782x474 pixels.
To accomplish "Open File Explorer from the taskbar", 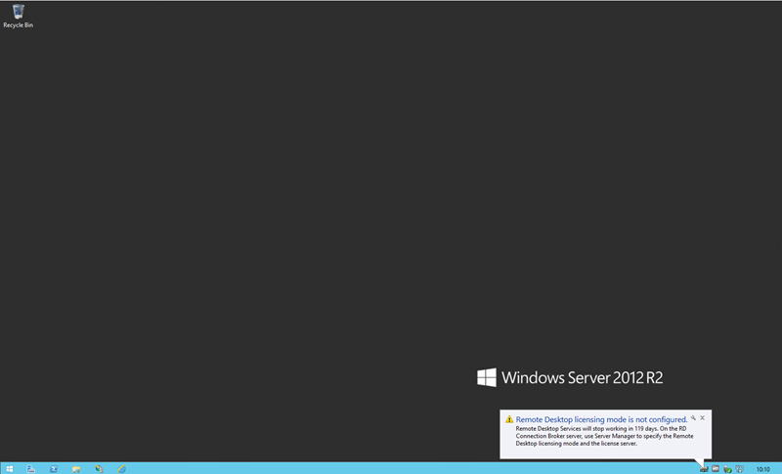I will click(76, 468).
